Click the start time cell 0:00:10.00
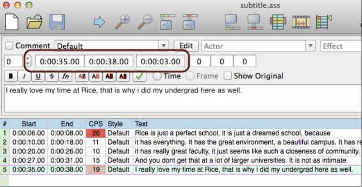362x187 pixels. tap(29, 142)
